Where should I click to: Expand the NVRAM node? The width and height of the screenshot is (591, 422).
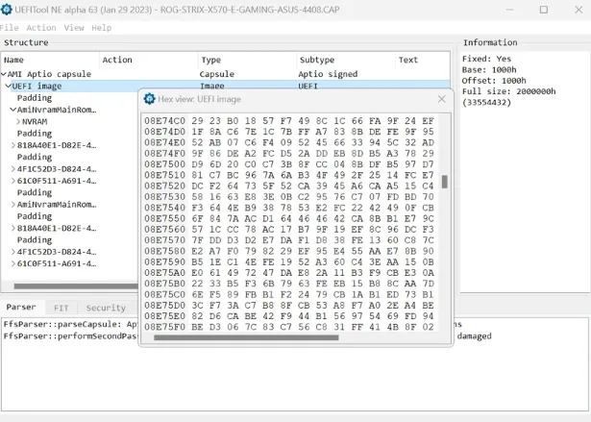(x=18, y=121)
